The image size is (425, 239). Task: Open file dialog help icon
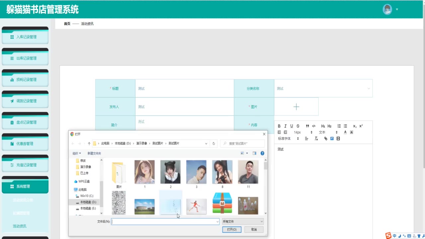(x=262, y=153)
